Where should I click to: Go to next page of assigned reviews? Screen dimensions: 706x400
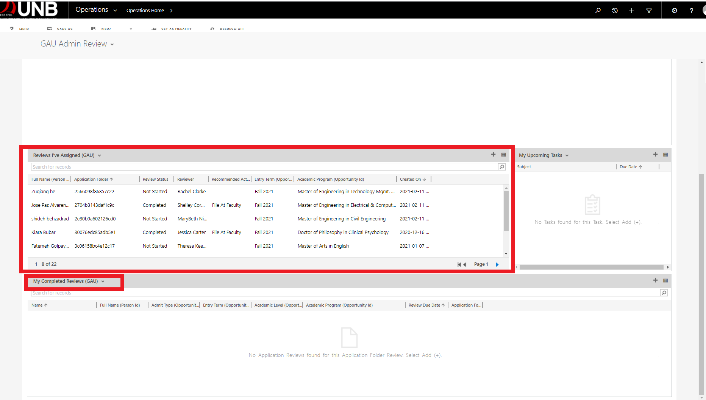pyautogui.click(x=497, y=264)
